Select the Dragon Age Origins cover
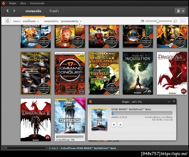This screenshot has width=189, height=157. pos(172,73)
